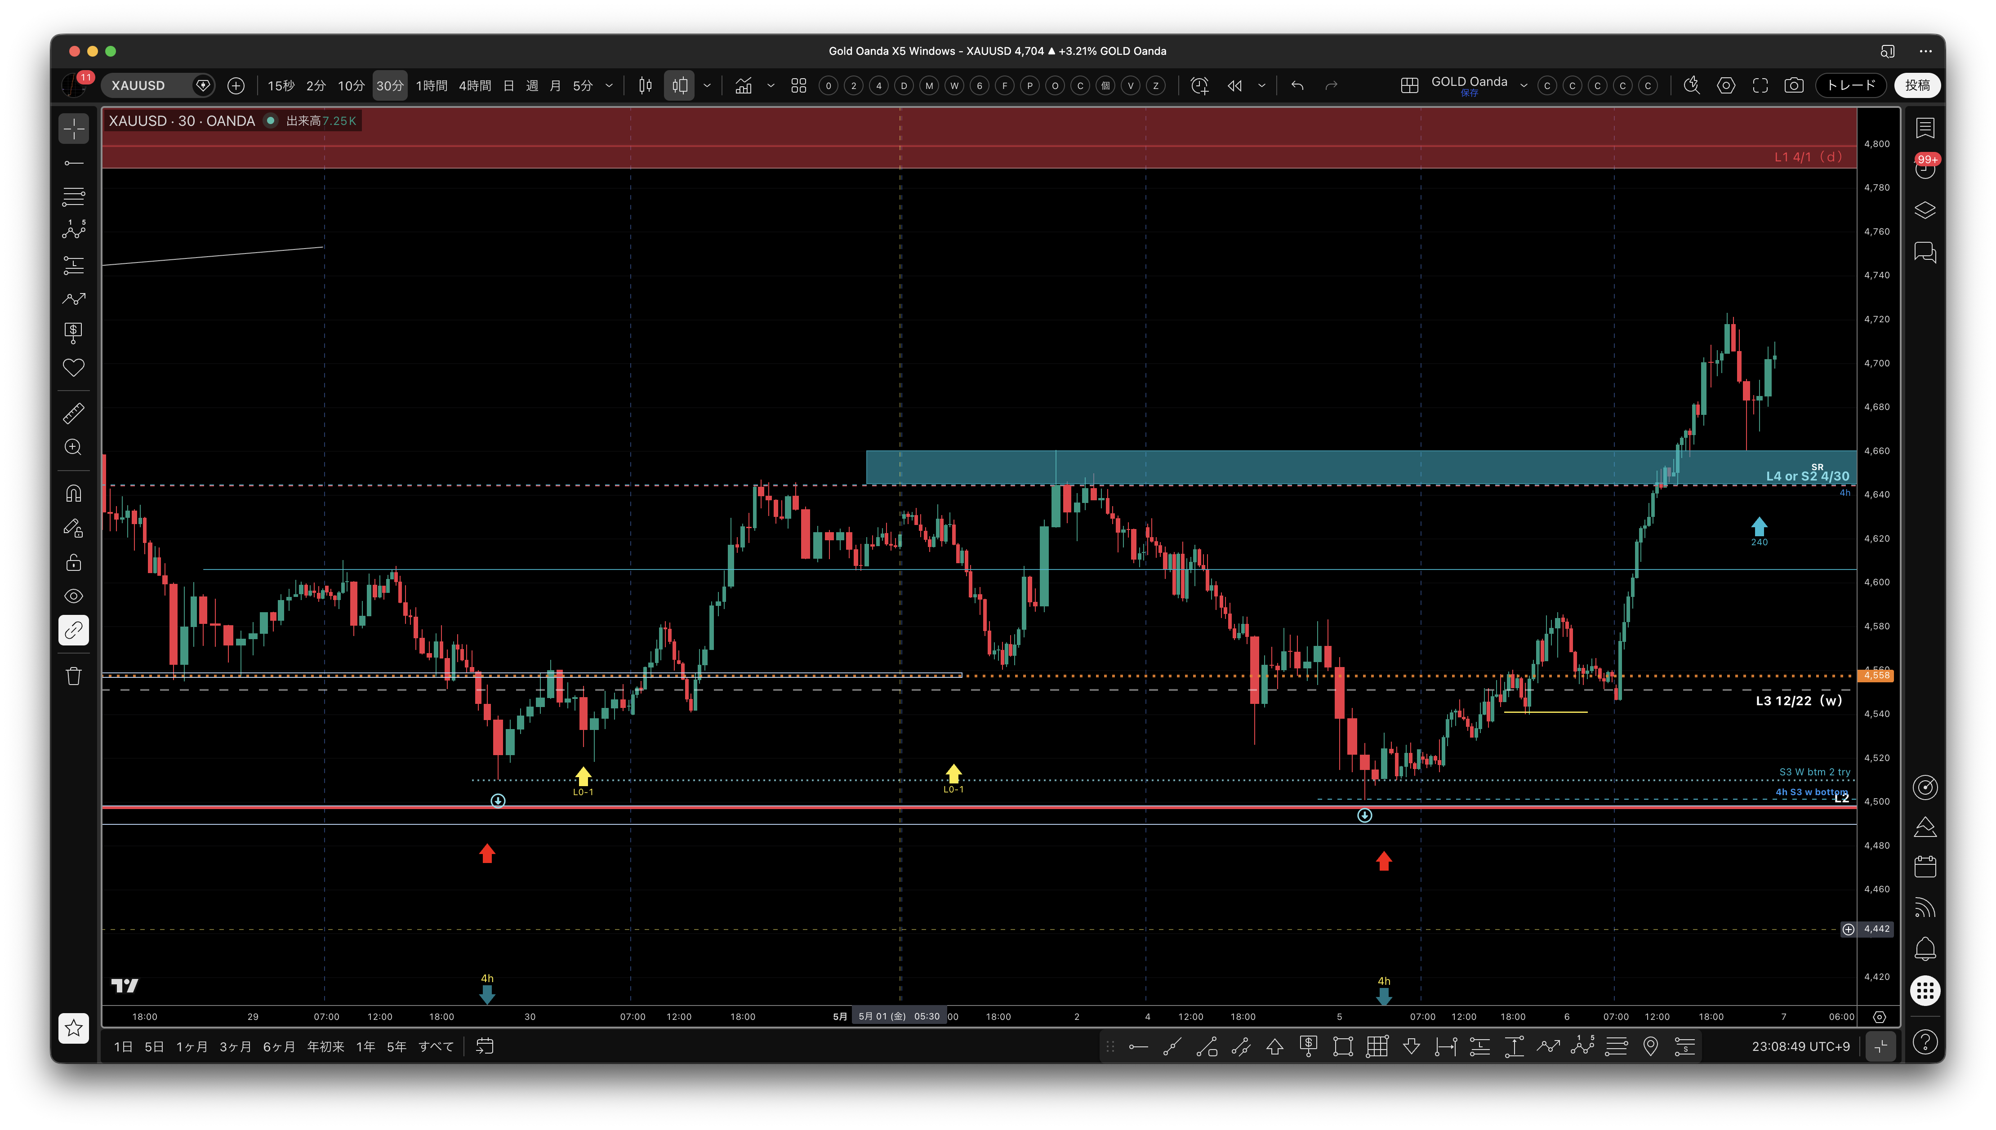Expand the indicators favorites dropdown
The image size is (1996, 1130).
pyautogui.click(x=771, y=85)
